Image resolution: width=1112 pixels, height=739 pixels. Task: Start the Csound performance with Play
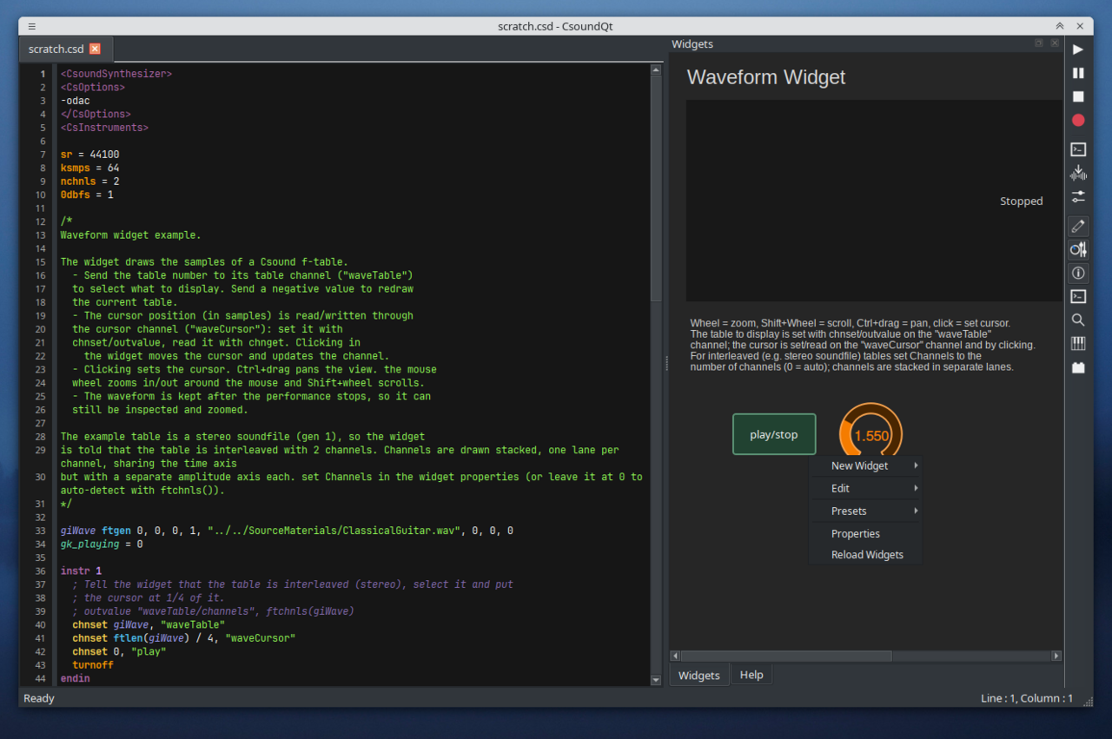click(x=1078, y=49)
